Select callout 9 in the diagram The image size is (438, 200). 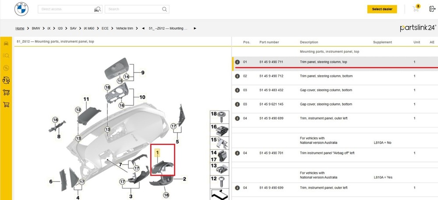(x=143, y=72)
